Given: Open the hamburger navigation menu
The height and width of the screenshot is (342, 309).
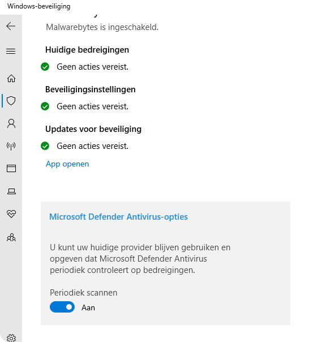Looking at the screenshot, I should [11, 52].
